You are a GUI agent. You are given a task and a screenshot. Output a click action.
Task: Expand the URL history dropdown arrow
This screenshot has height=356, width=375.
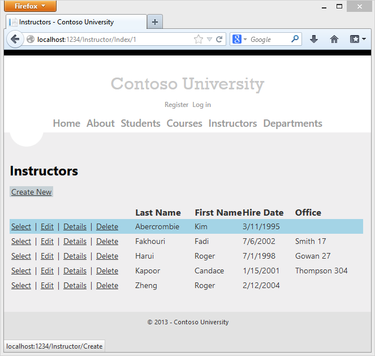pos(209,40)
